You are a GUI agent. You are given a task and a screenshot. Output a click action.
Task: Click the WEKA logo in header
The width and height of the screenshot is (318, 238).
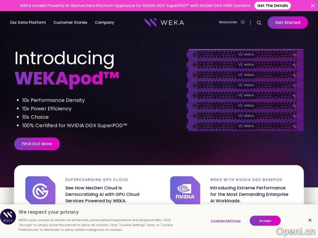pos(164,22)
